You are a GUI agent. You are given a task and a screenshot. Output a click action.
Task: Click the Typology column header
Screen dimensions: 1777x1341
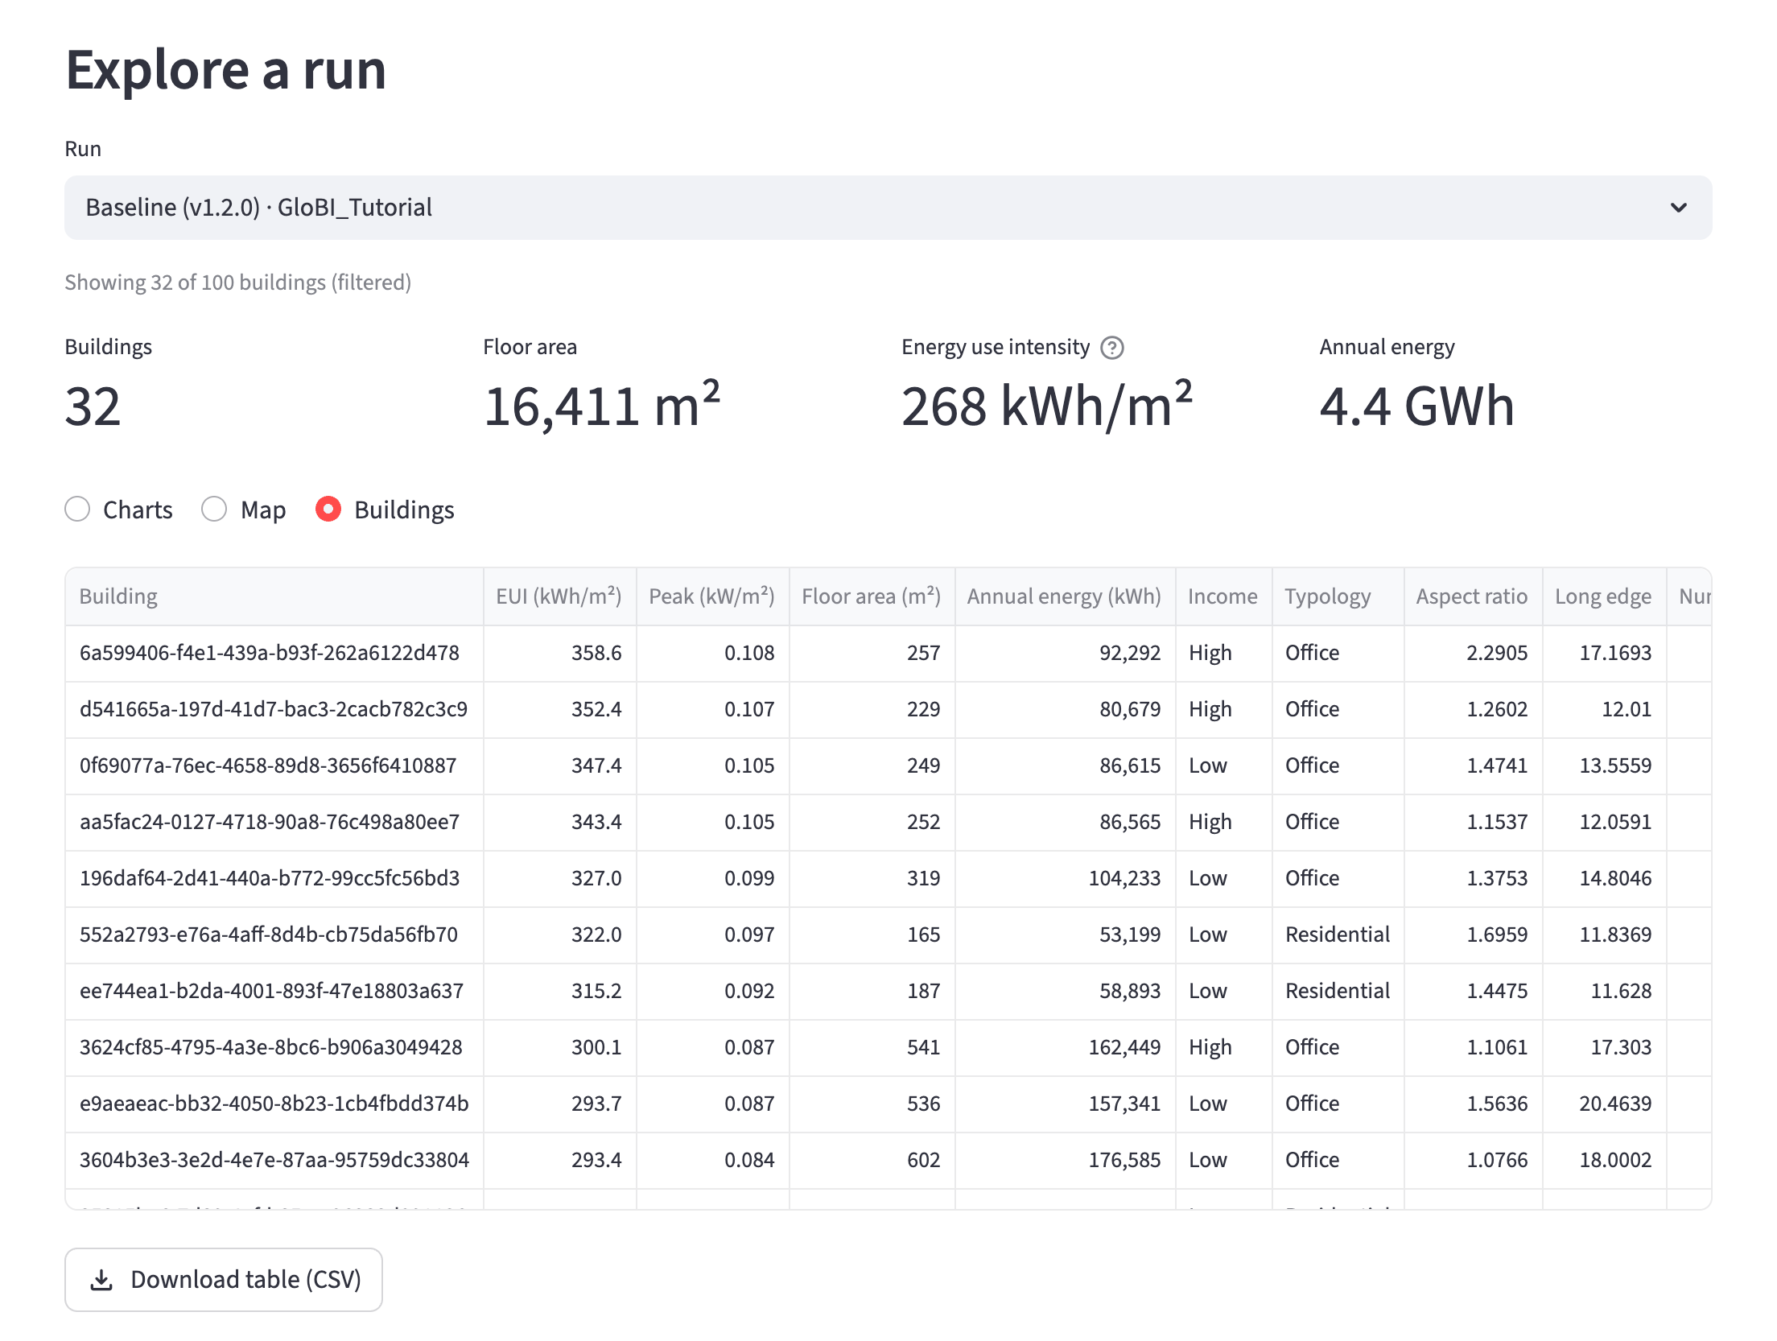click(1338, 596)
